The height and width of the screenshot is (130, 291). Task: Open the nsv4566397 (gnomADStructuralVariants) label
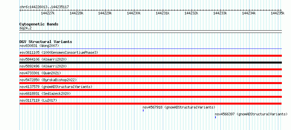click(251, 114)
